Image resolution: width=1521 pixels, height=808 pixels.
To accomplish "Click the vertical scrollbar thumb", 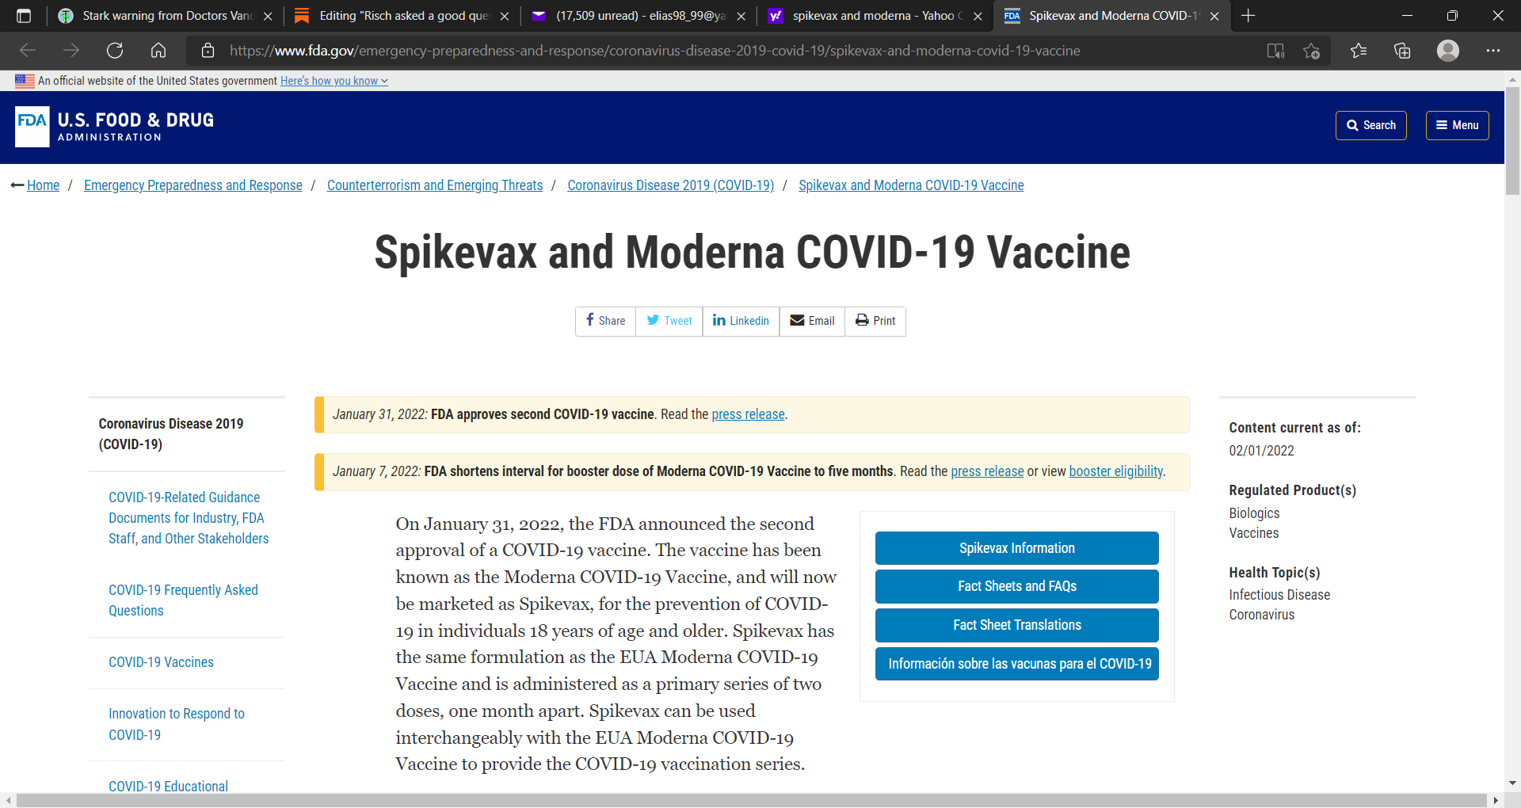I will [1512, 140].
